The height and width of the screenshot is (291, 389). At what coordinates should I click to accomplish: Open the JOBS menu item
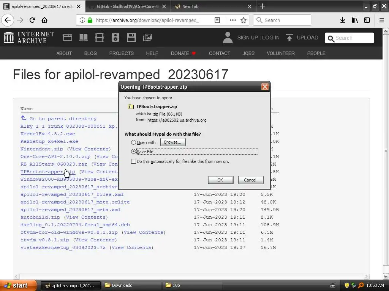[x=248, y=53]
